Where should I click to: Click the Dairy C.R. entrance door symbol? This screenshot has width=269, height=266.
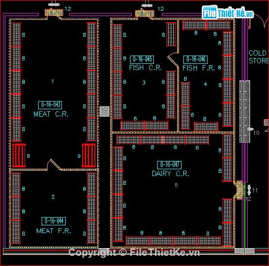coord(239,190)
